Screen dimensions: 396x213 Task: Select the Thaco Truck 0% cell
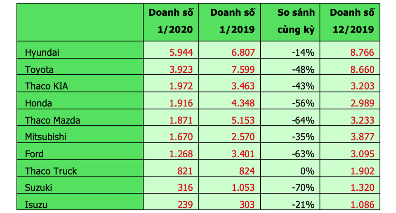tap(290, 168)
